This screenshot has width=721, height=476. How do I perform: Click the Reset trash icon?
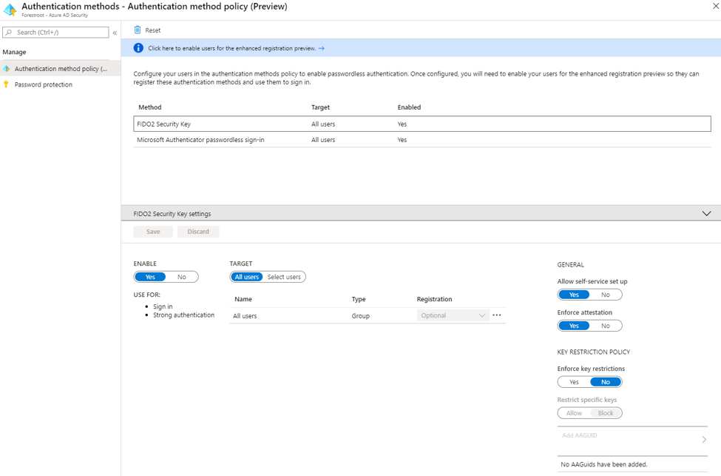[137, 30]
